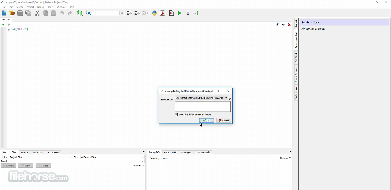Click the Pause button in search panel
This screenshot has height=190, width=391.
pos(43,166)
